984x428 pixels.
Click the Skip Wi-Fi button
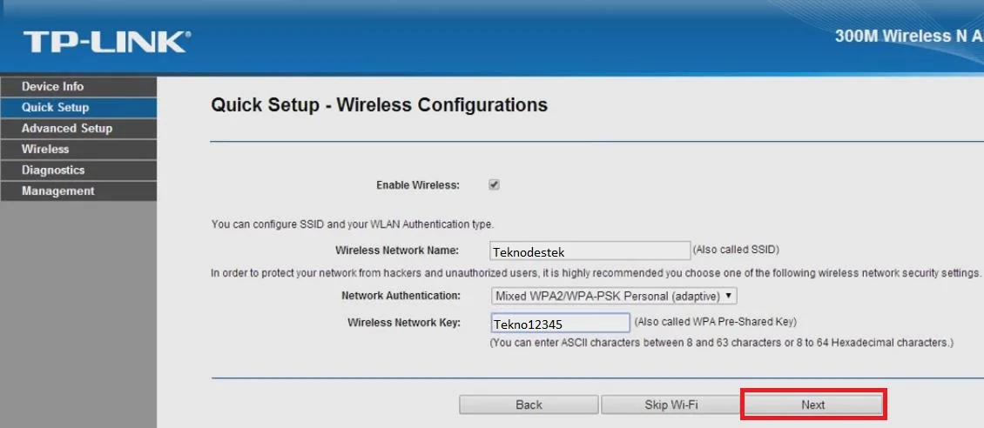[x=671, y=405]
